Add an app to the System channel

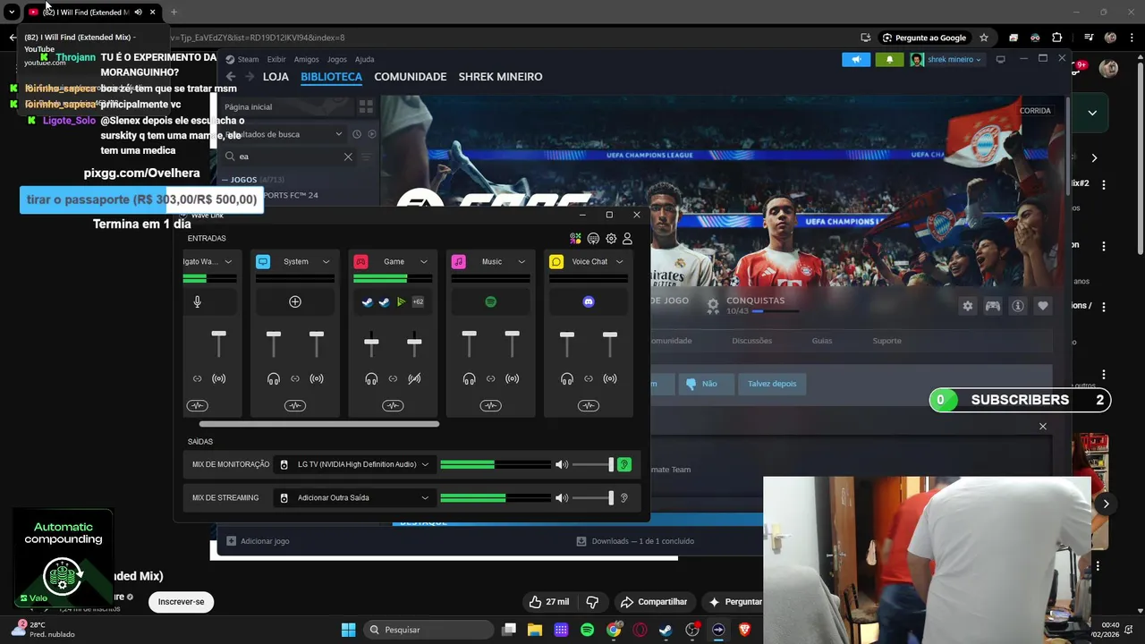pos(295,302)
